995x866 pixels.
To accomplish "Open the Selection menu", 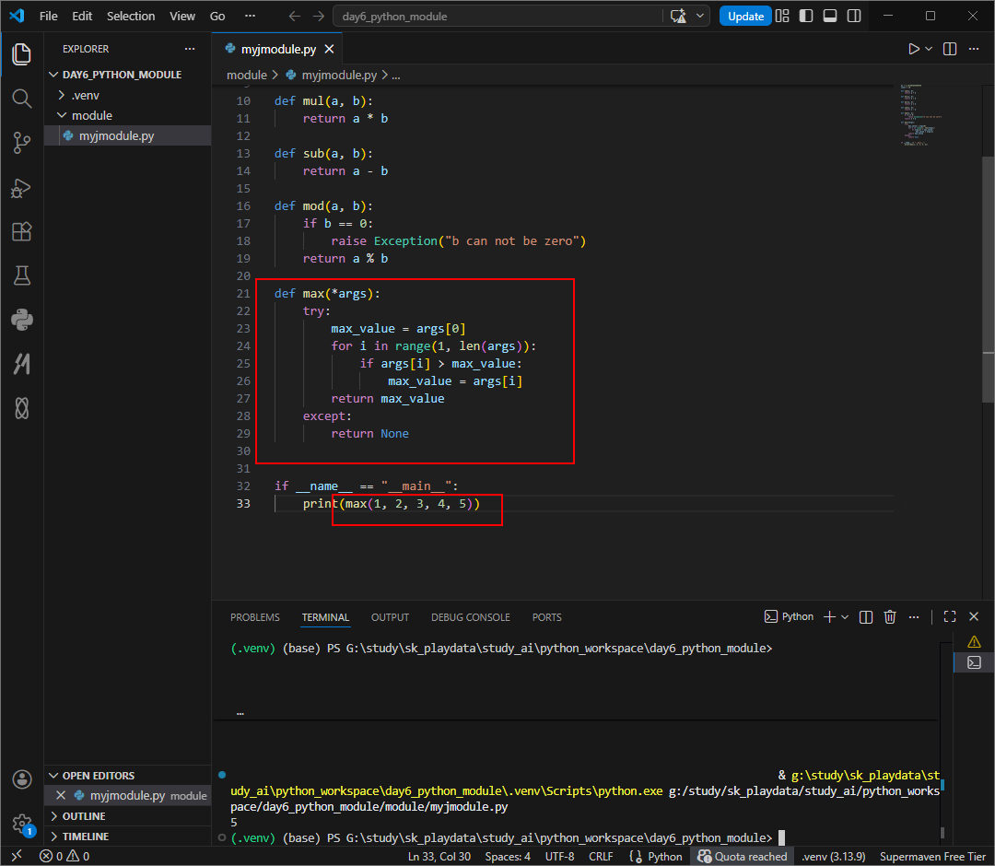I will 131,16.
